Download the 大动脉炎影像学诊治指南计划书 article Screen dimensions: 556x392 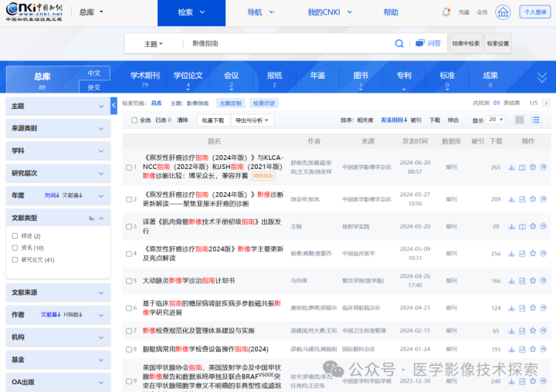point(511,281)
